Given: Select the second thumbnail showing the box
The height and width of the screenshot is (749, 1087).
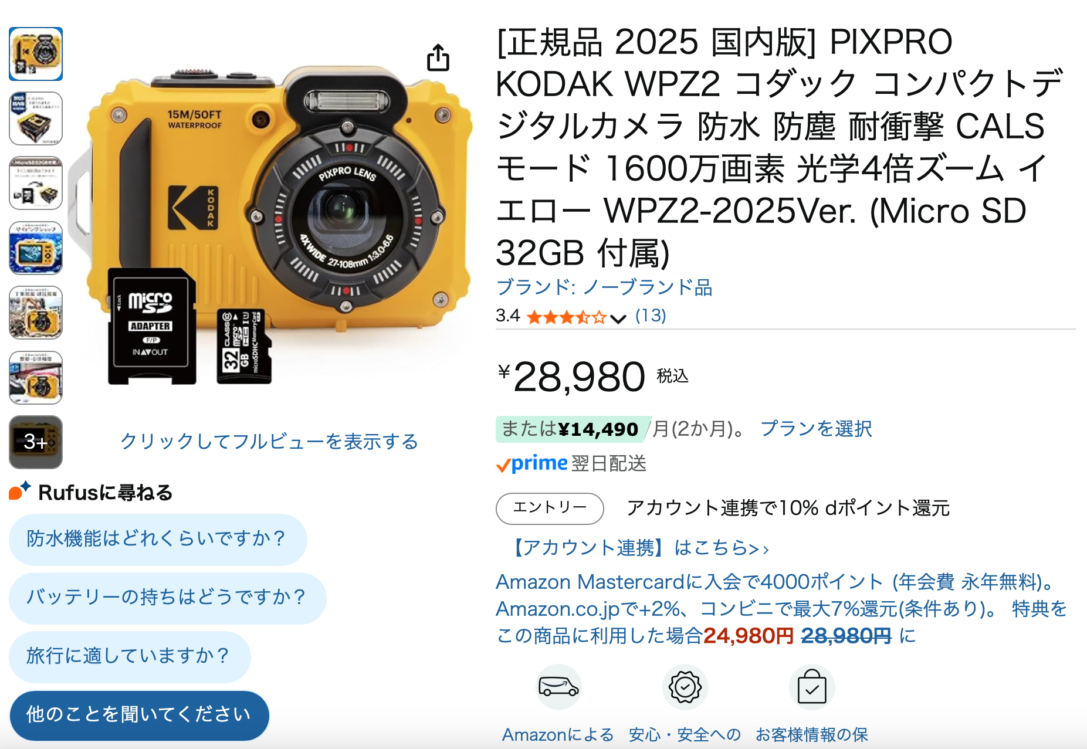Looking at the screenshot, I should tap(36, 118).
